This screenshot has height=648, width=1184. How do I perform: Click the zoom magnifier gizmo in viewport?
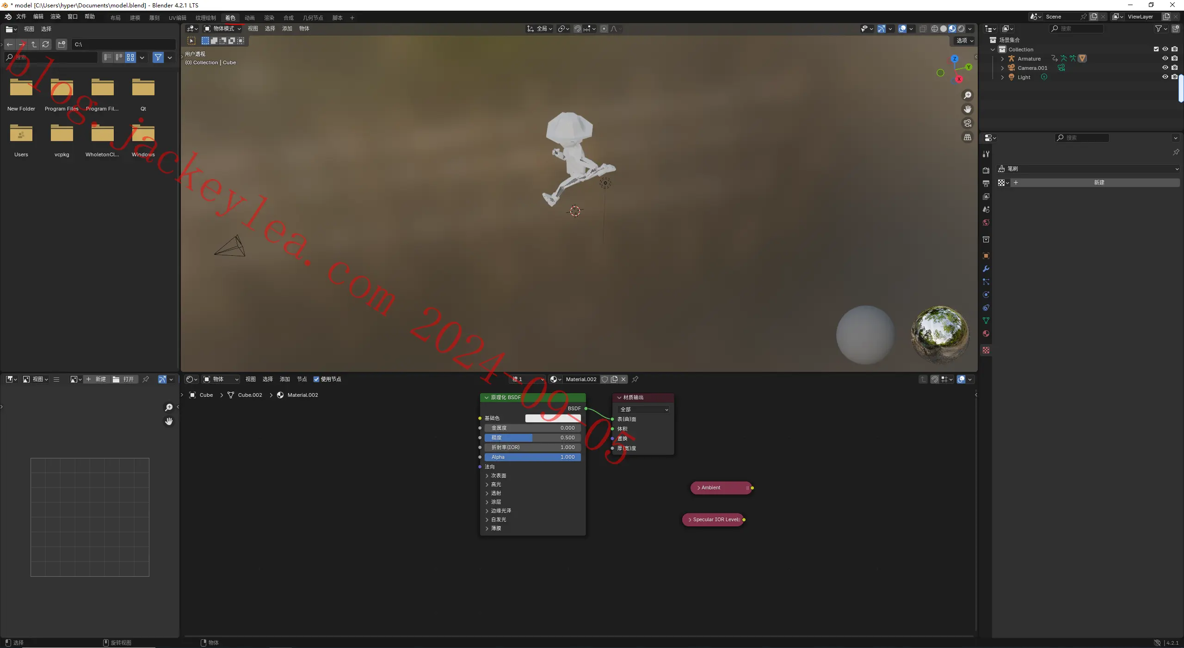tap(967, 95)
